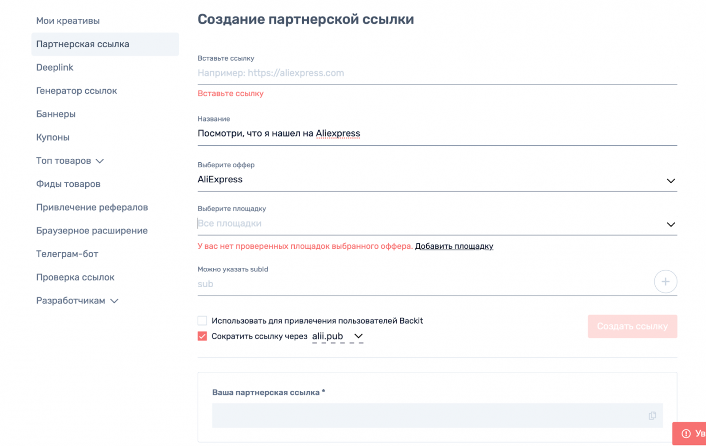Viewport: 706px width, 446px height.
Task: Expand Топ товаров submenu
Action: [70, 161]
